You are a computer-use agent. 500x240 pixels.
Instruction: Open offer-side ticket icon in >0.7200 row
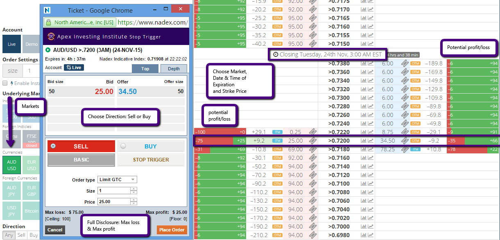(405, 141)
